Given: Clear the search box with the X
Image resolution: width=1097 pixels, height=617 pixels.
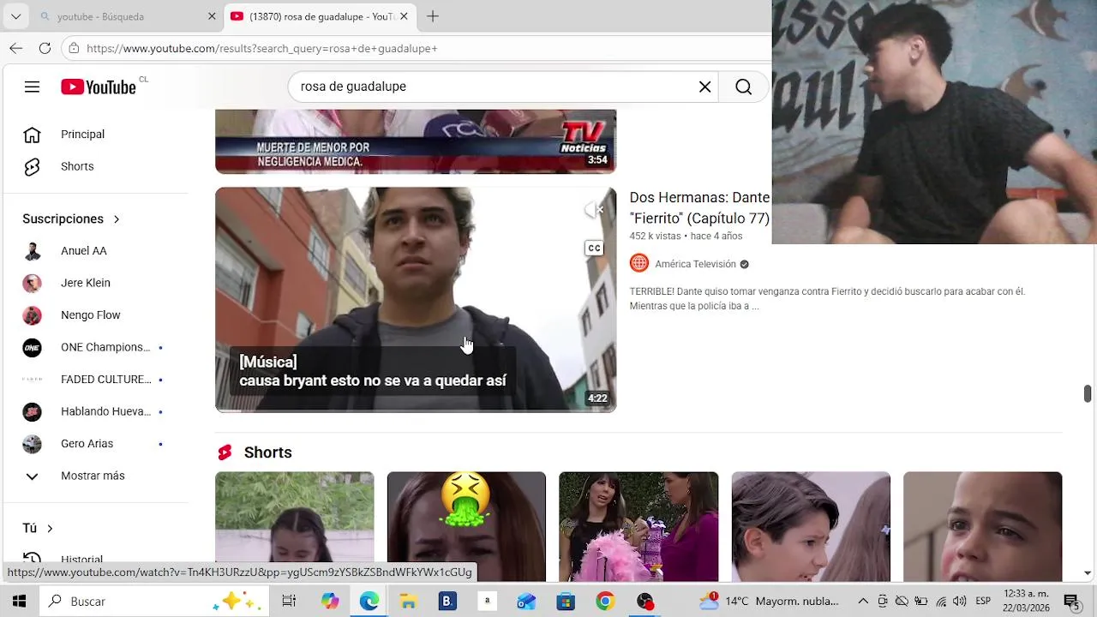Looking at the screenshot, I should (704, 87).
